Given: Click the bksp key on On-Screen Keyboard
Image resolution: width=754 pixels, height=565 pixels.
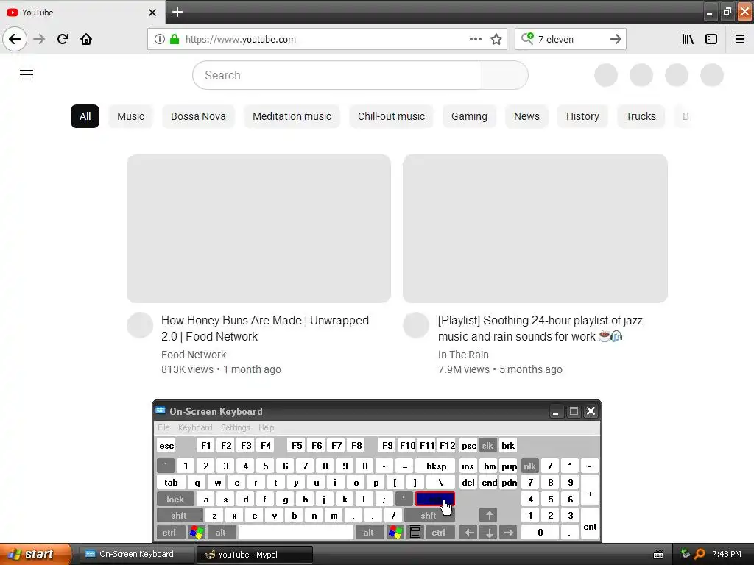Looking at the screenshot, I should (x=436, y=466).
